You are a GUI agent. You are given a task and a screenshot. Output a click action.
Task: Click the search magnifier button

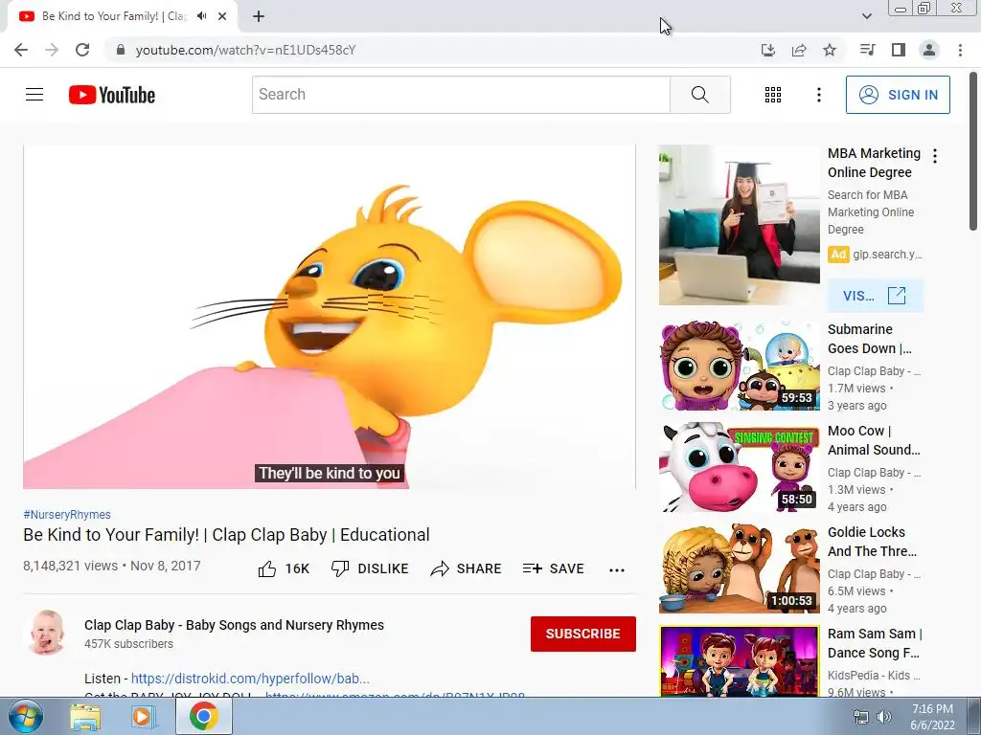coord(700,95)
